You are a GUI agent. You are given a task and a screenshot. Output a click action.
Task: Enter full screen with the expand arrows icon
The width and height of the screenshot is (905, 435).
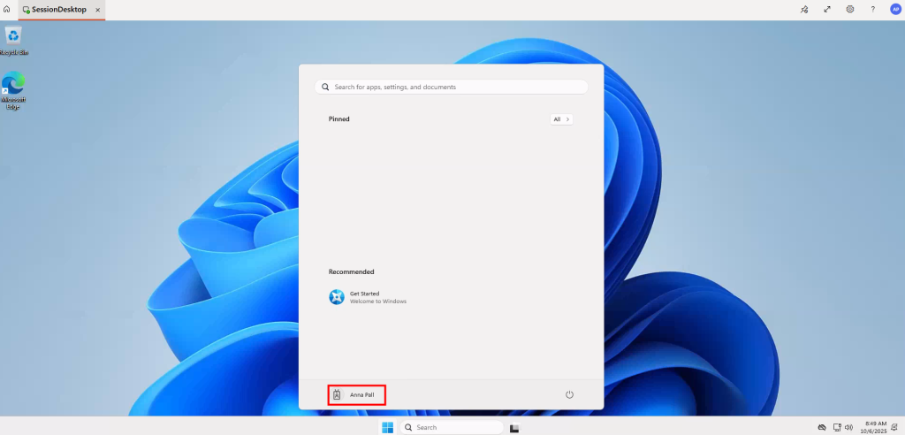tap(827, 9)
